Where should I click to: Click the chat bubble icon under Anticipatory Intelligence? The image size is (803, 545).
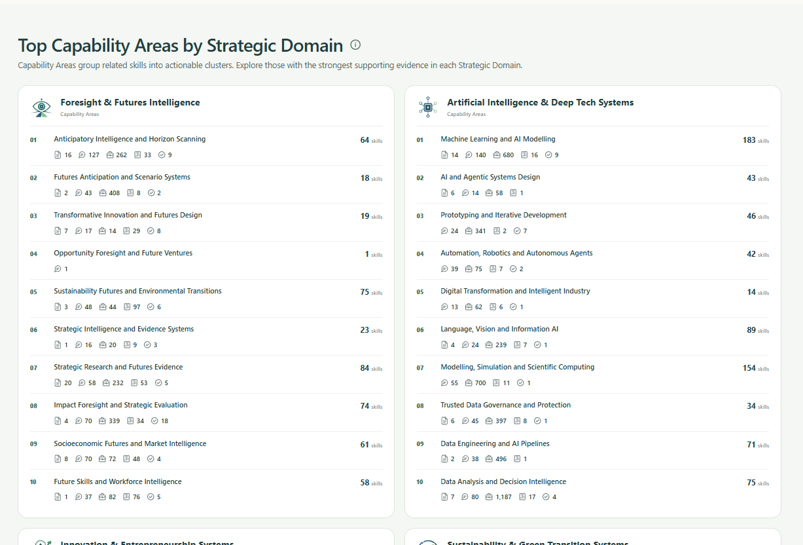click(x=82, y=155)
